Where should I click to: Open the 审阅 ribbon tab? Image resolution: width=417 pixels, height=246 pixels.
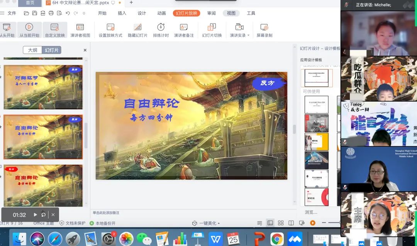point(212,13)
